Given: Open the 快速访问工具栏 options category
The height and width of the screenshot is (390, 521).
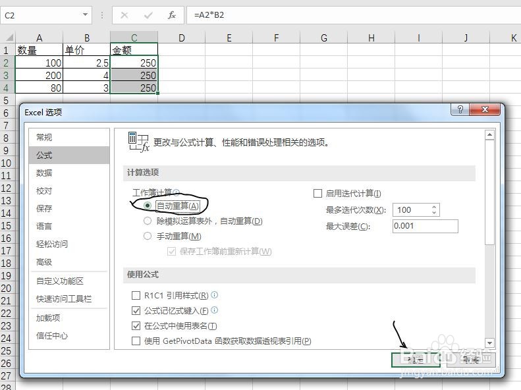Looking at the screenshot, I should pos(69,299).
